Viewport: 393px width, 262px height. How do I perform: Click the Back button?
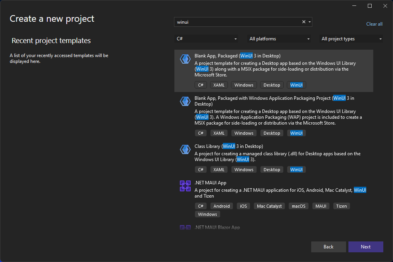coord(328,246)
